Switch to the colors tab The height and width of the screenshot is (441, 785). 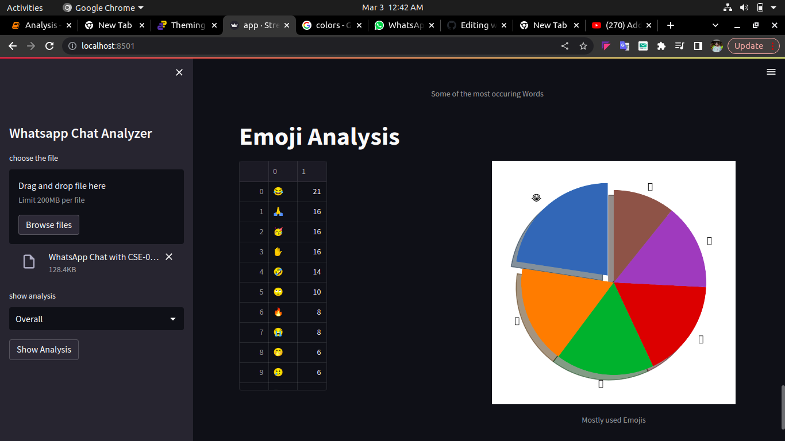pyautogui.click(x=329, y=25)
